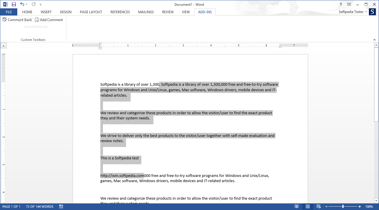The width and height of the screenshot is (379, 210).
Task: Click the text 'review notes.' in the document
Action: [112, 141]
